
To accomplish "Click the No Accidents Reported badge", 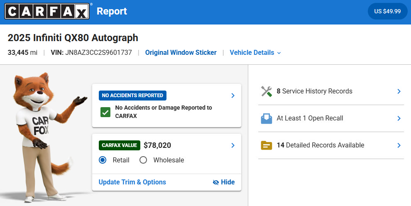I will [x=132, y=96].
